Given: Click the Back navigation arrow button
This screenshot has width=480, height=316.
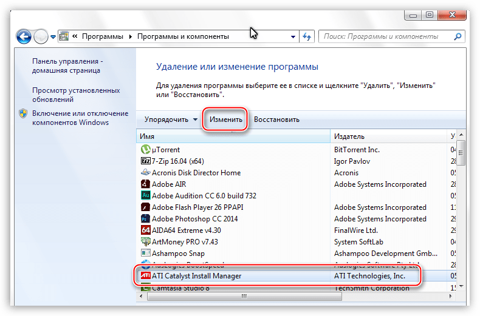Looking at the screenshot, I should coord(24,36).
